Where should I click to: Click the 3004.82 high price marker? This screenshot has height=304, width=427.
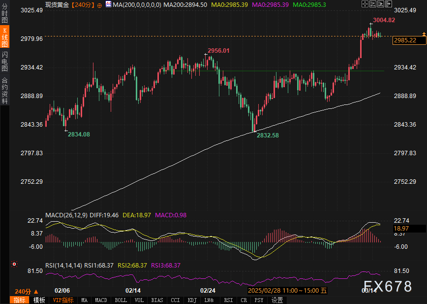(x=384, y=20)
